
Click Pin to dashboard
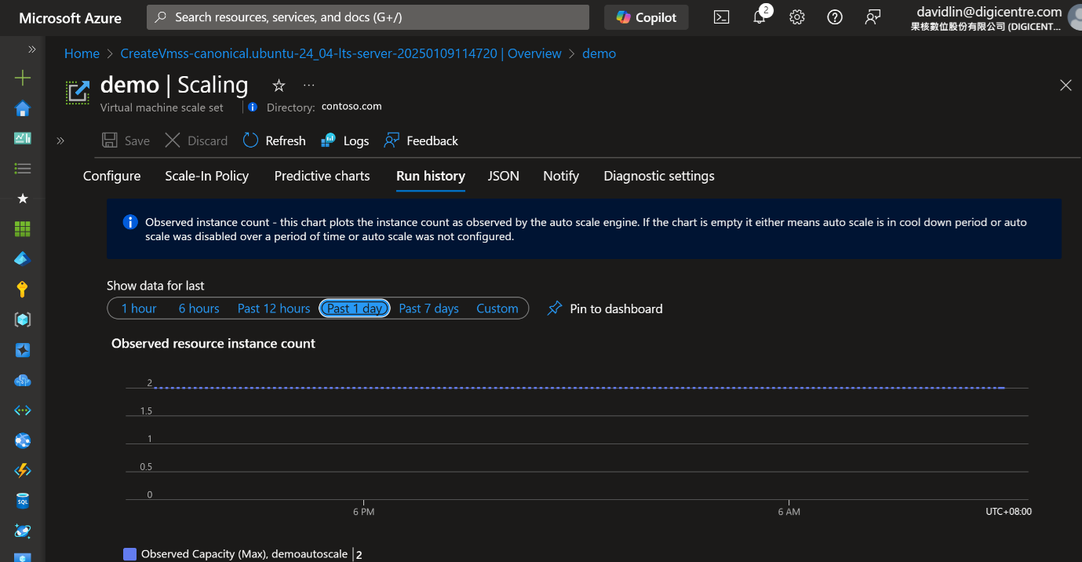tap(605, 308)
